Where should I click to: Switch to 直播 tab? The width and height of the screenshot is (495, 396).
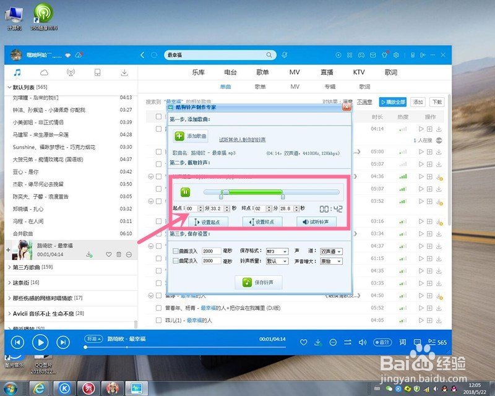(x=327, y=72)
